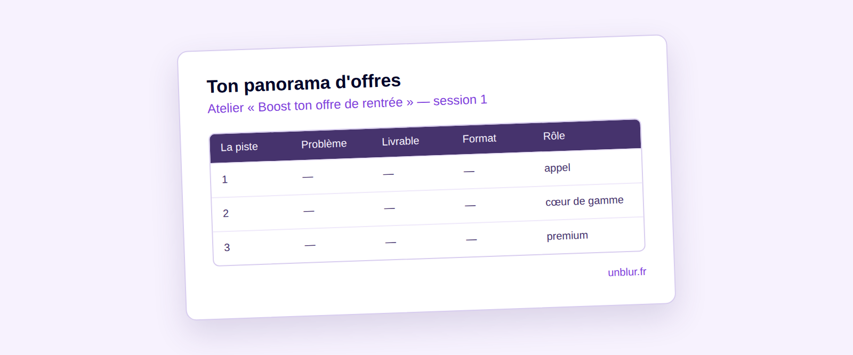Click the 'appel' role cell
The width and height of the screenshot is (853, 355).
click(557, 168)
